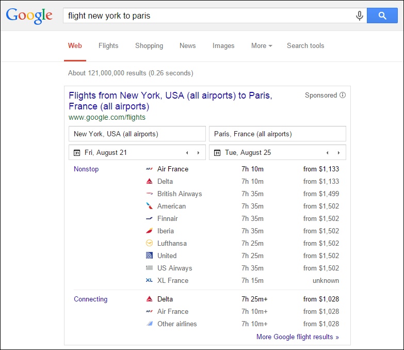Click the British Airways airline name
The height and width of the screenshot is (350, 404).
tap(180, 194)
